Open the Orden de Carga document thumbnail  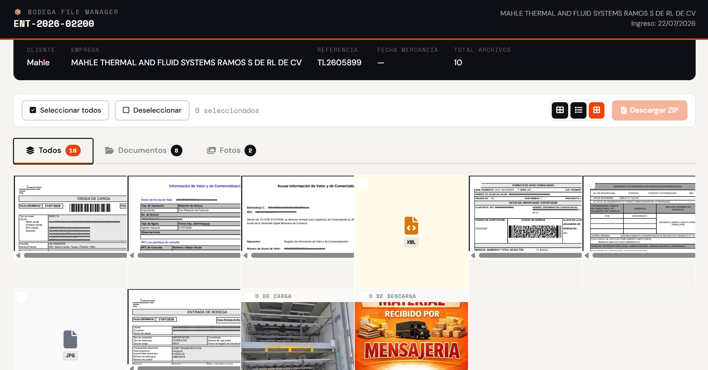[71, 213]
